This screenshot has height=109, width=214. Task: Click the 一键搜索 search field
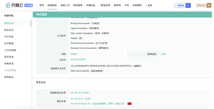point(180,5)
